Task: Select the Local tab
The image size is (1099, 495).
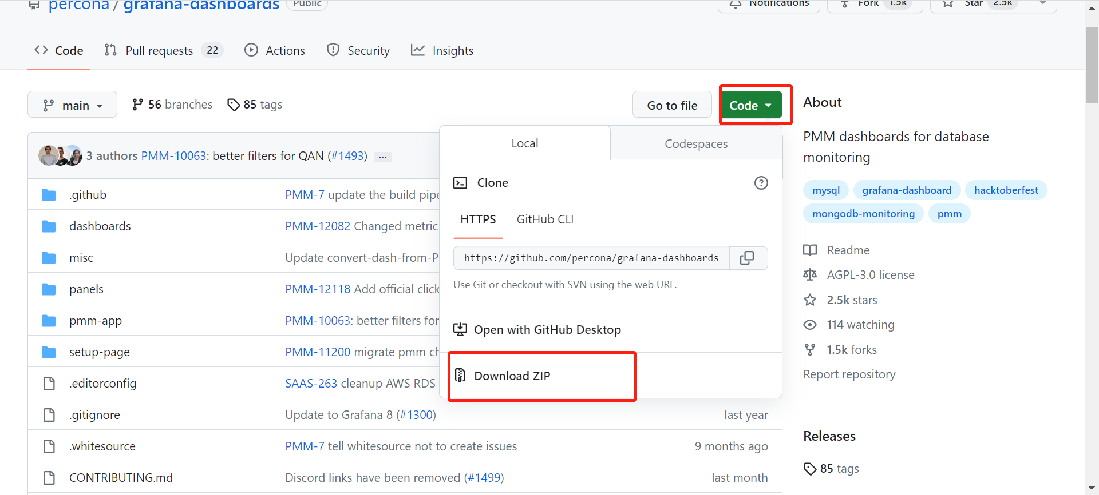Action: (525, 143)
